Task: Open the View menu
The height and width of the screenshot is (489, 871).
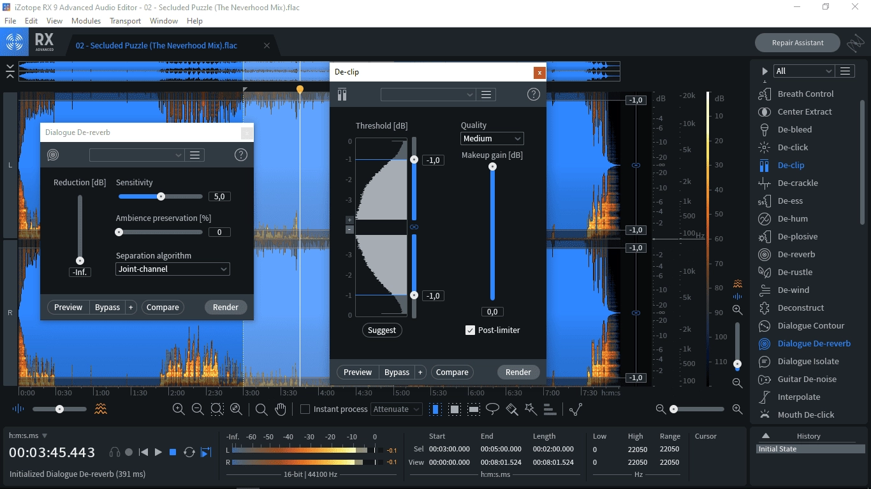Action: pos(54,20)
